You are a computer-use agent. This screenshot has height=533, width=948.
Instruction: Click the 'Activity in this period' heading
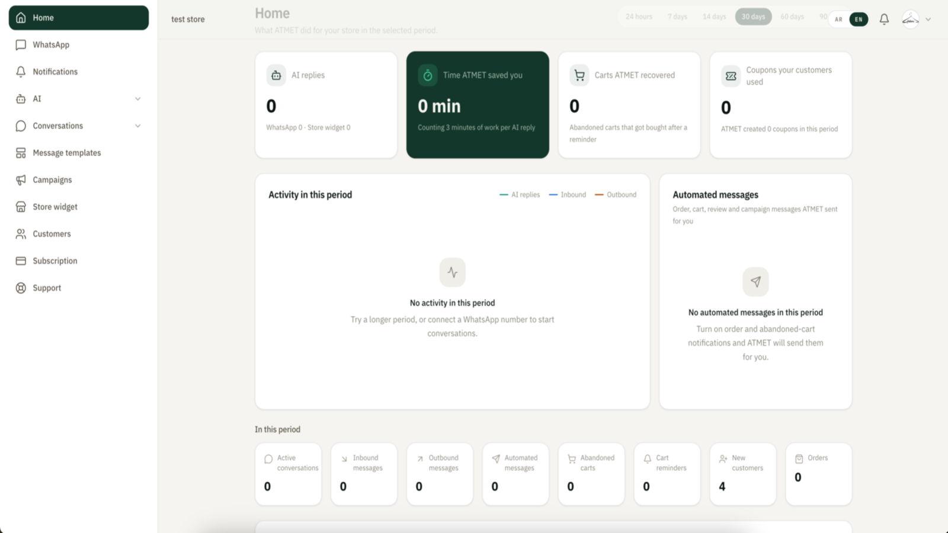pyautogui.click(x=310, y=195)
